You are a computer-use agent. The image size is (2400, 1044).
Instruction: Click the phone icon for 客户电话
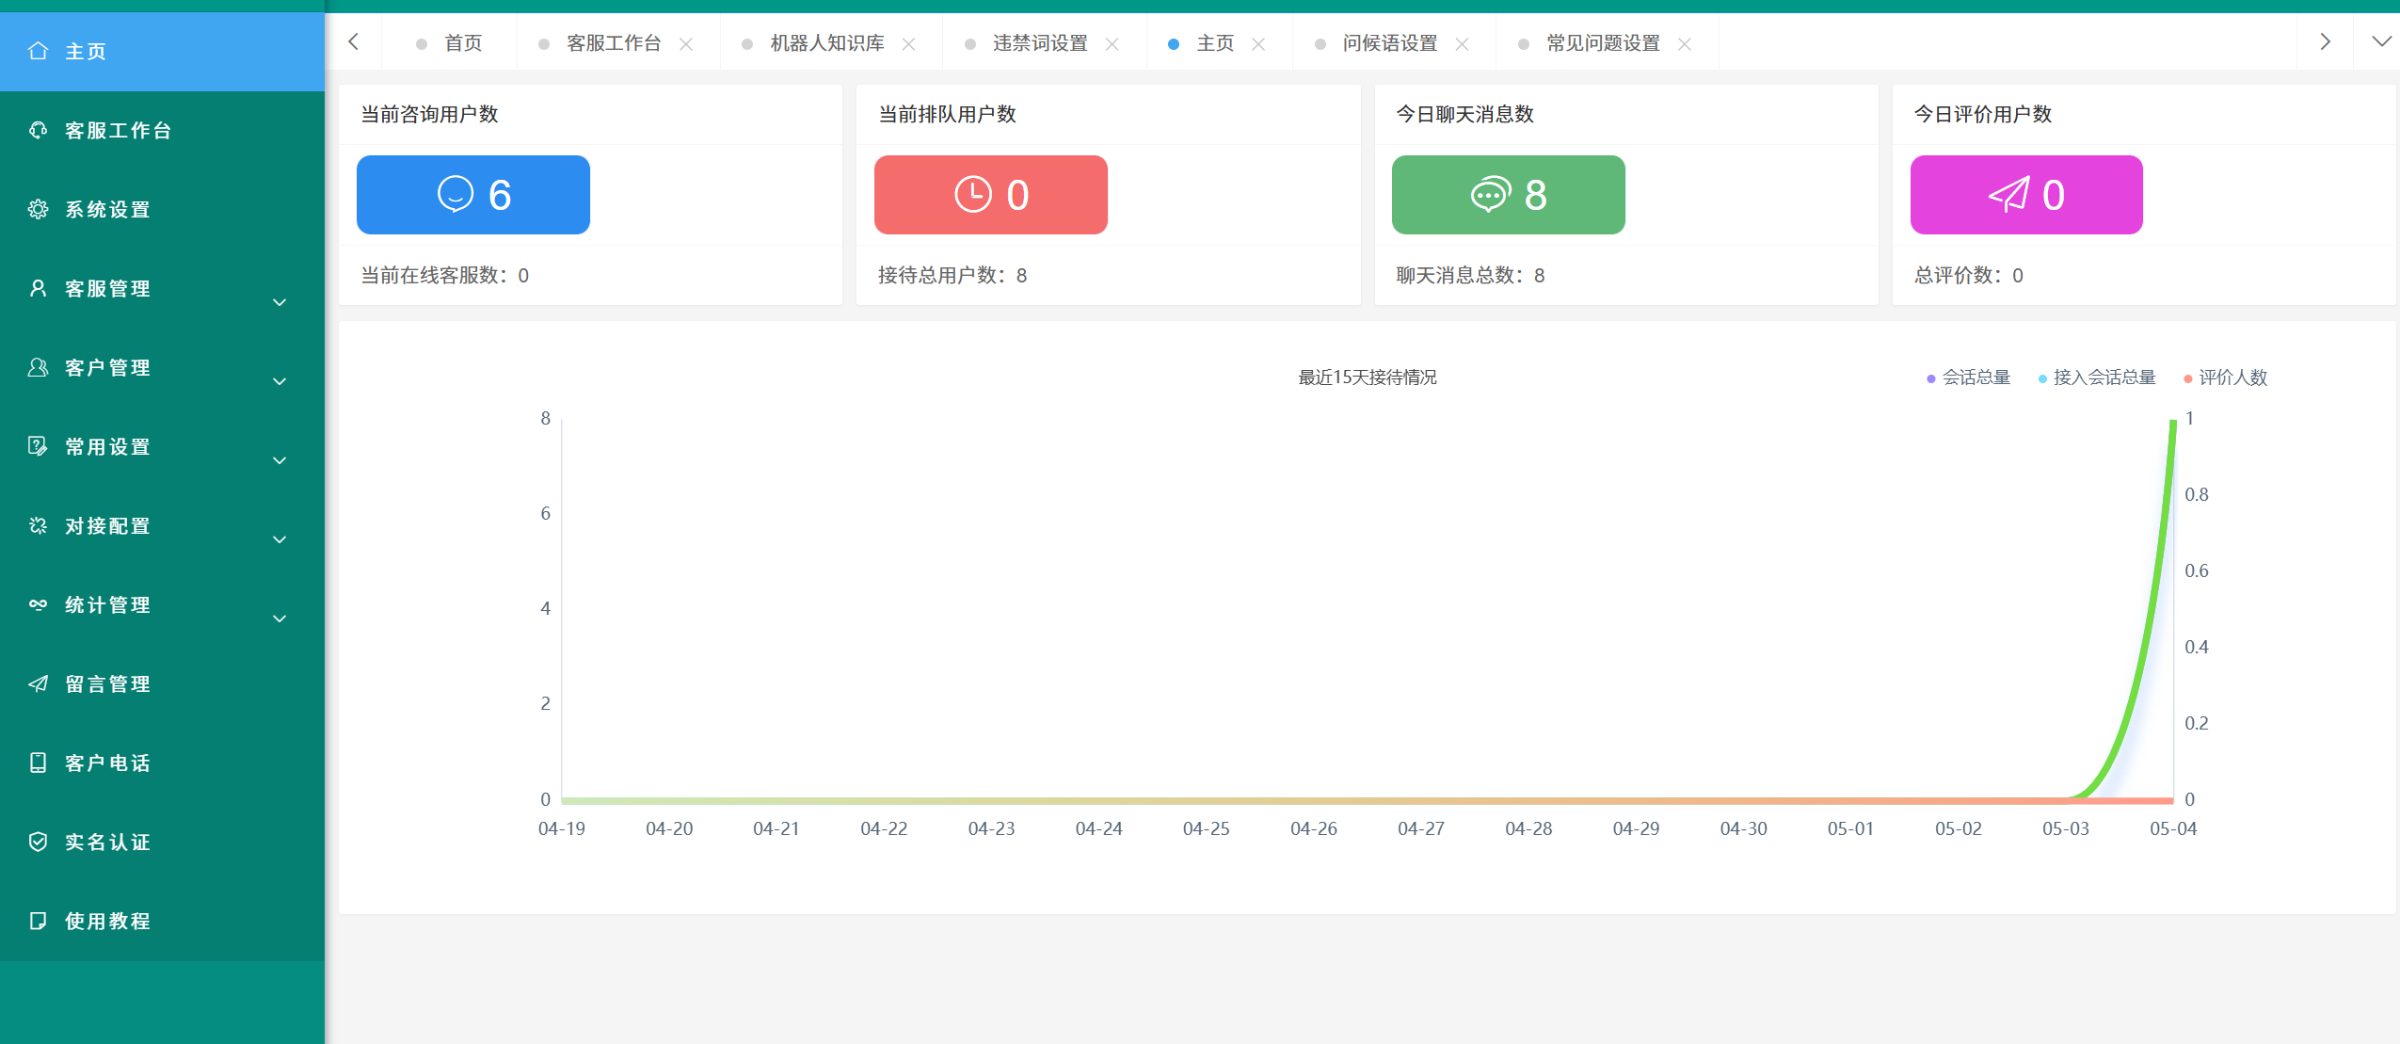(x=38, y=763)
